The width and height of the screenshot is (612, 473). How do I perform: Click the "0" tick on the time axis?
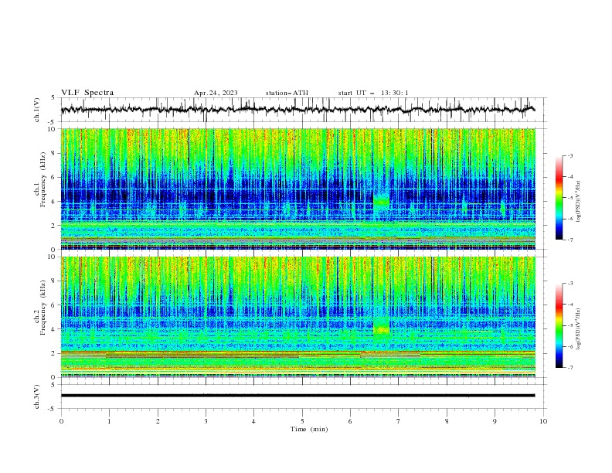tap(61, 421)
